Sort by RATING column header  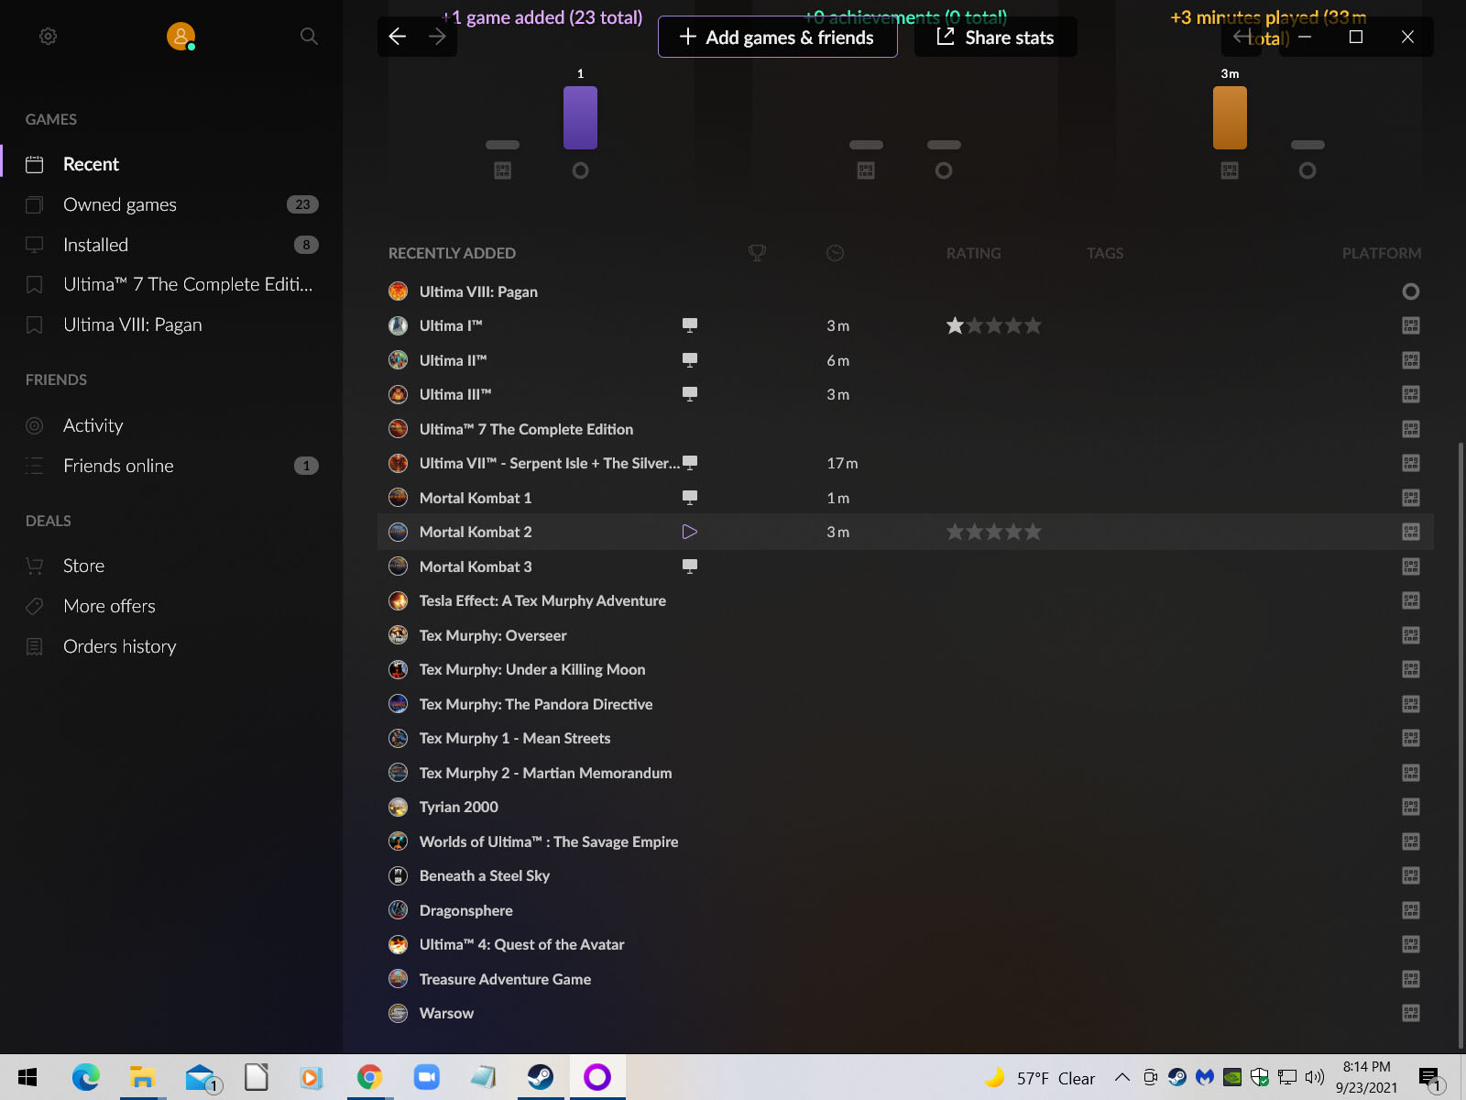pos(973,253)
